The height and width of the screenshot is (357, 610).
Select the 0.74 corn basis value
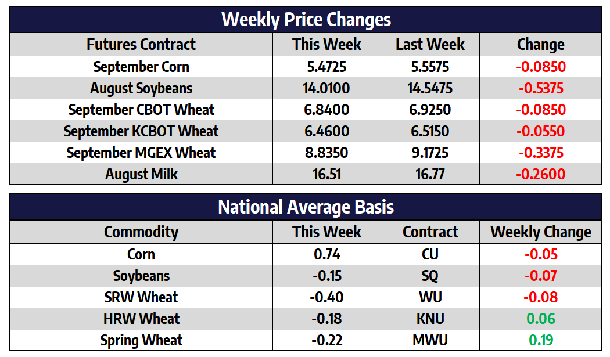(x=326, y=254)
